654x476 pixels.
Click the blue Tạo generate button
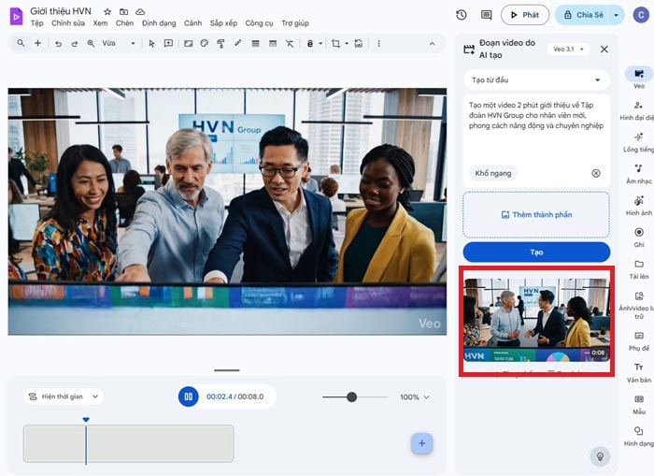pyautogui.click(x=536, y=252)
